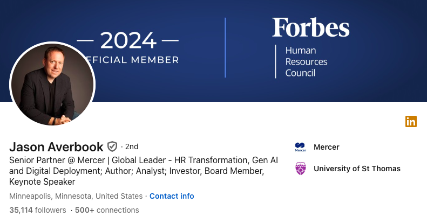The image size is (427, 217).
Task: Click the Forbes logo in the banner
Action: pyautogui.click(x=311, y=27)
